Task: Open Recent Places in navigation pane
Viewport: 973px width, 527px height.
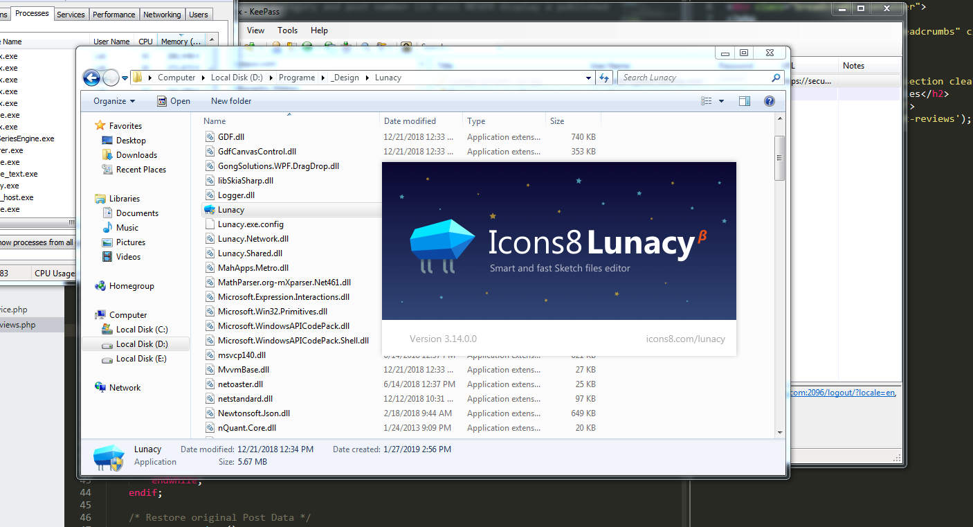Action: click(140, 170)
